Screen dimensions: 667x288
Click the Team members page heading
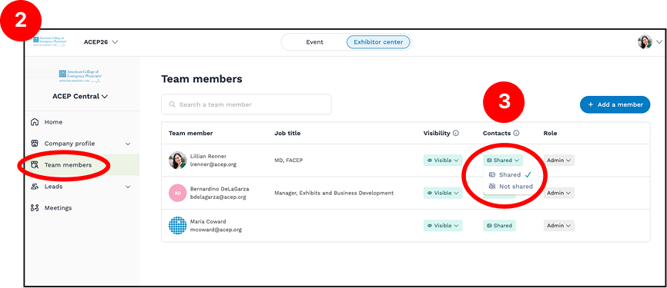click(x=202, y=79)
